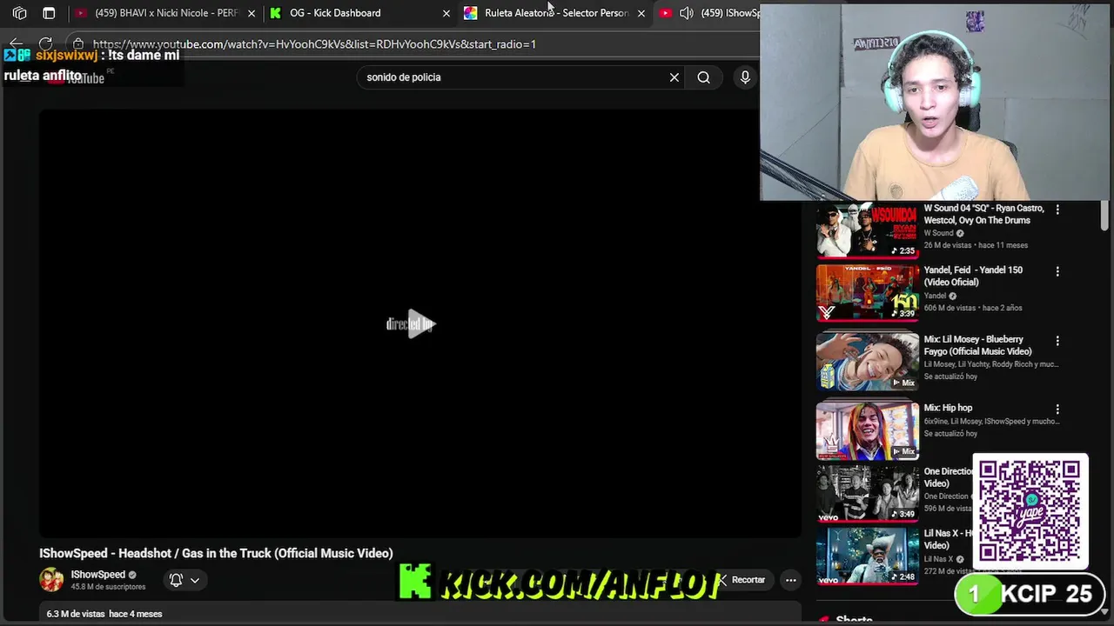Open W Sound 04 "SQ" video title
The height and width of the screenshot is (626, 1114).
[x=983, y=214]
